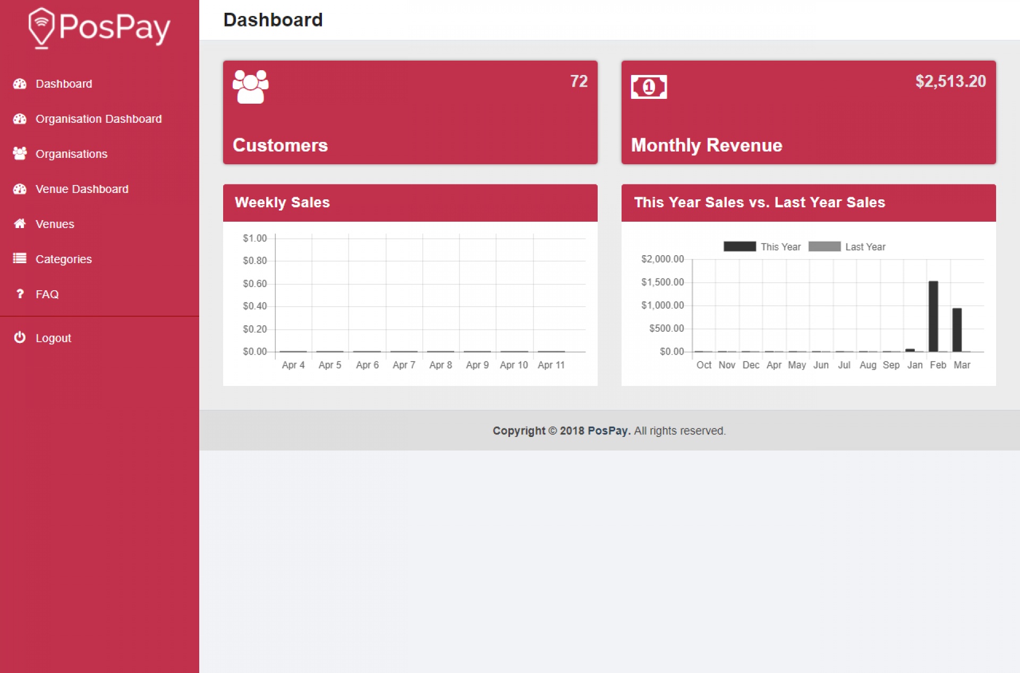Click the money bill icon on revenue card
This screenshot has height=673, width=1020.
[649, 87]
